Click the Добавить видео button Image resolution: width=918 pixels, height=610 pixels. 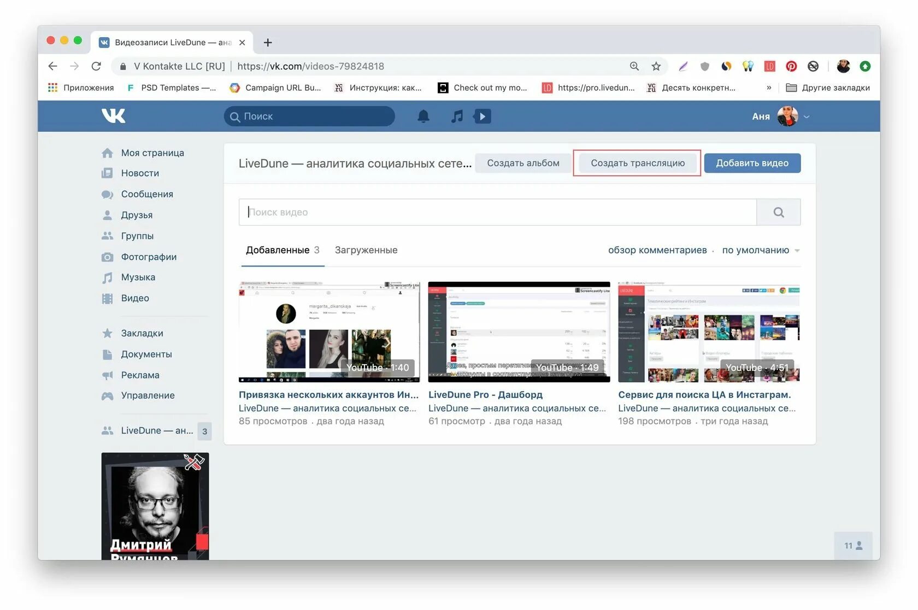point(752,163)
